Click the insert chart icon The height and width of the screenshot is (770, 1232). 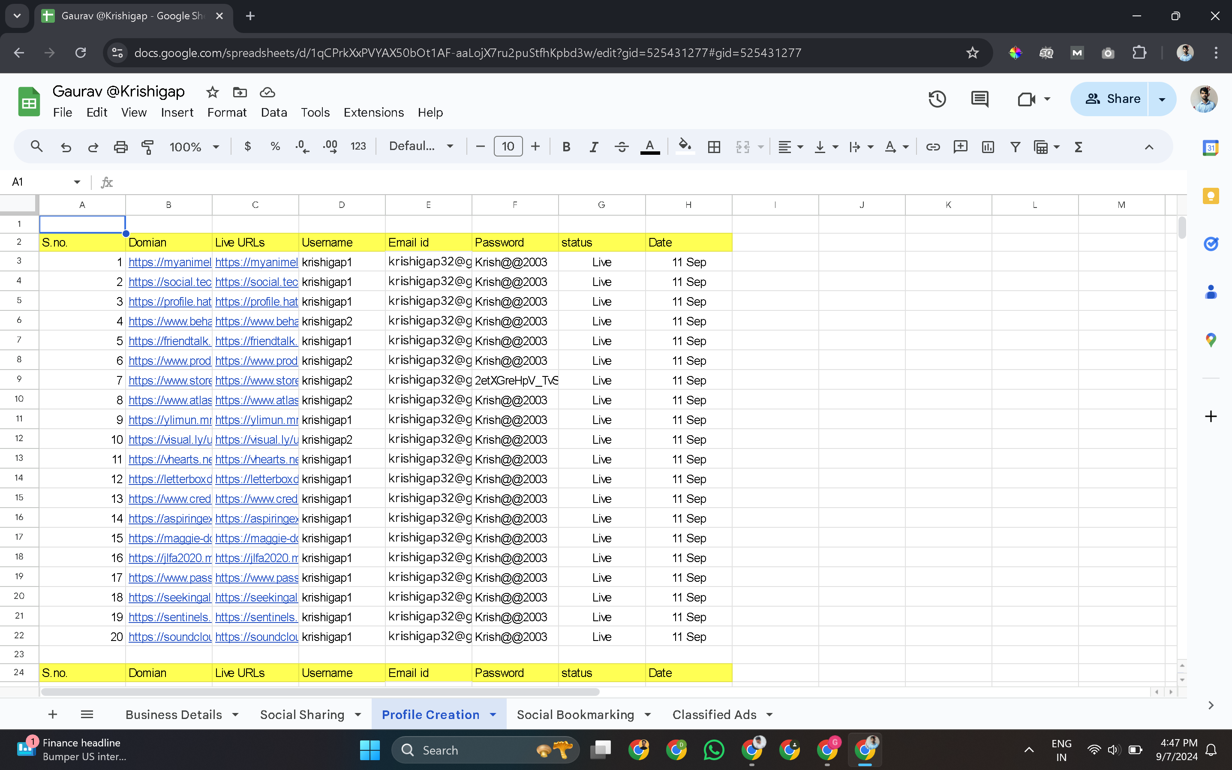(988, 147)
